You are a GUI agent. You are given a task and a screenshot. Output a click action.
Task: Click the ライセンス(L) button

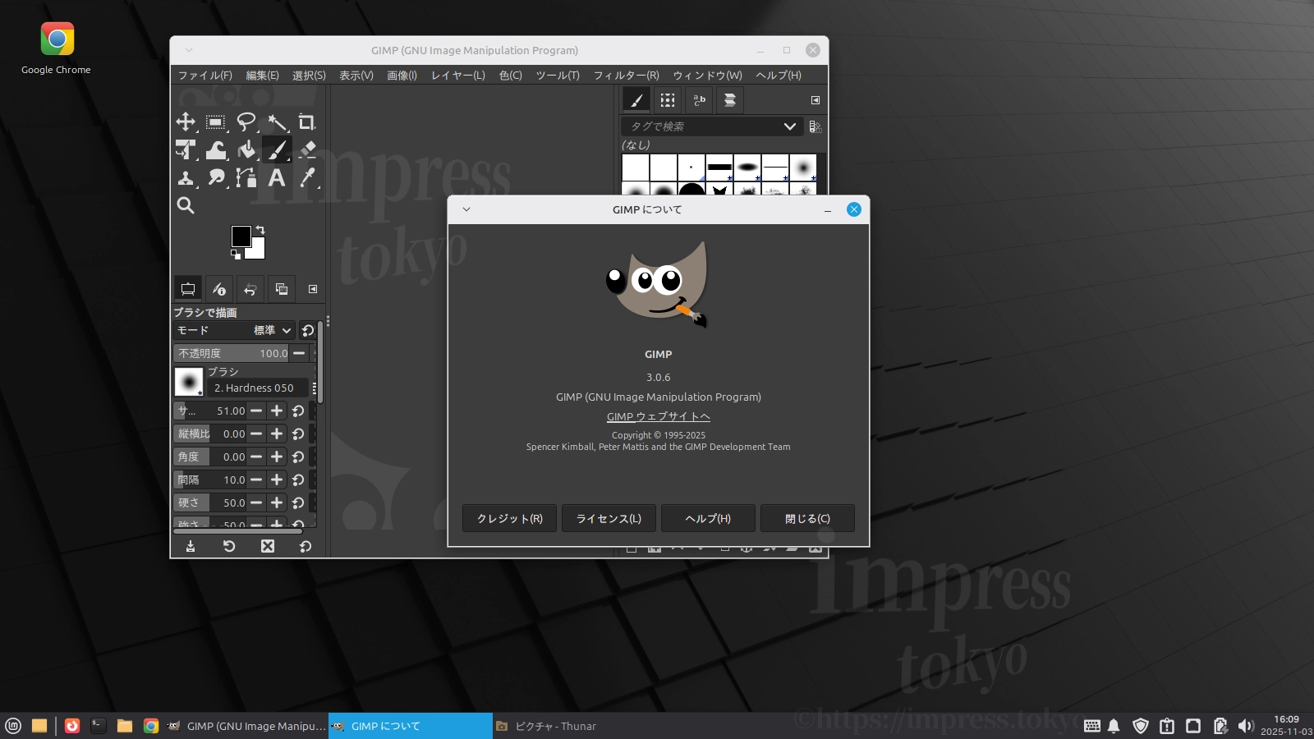[x=609, y=518]
